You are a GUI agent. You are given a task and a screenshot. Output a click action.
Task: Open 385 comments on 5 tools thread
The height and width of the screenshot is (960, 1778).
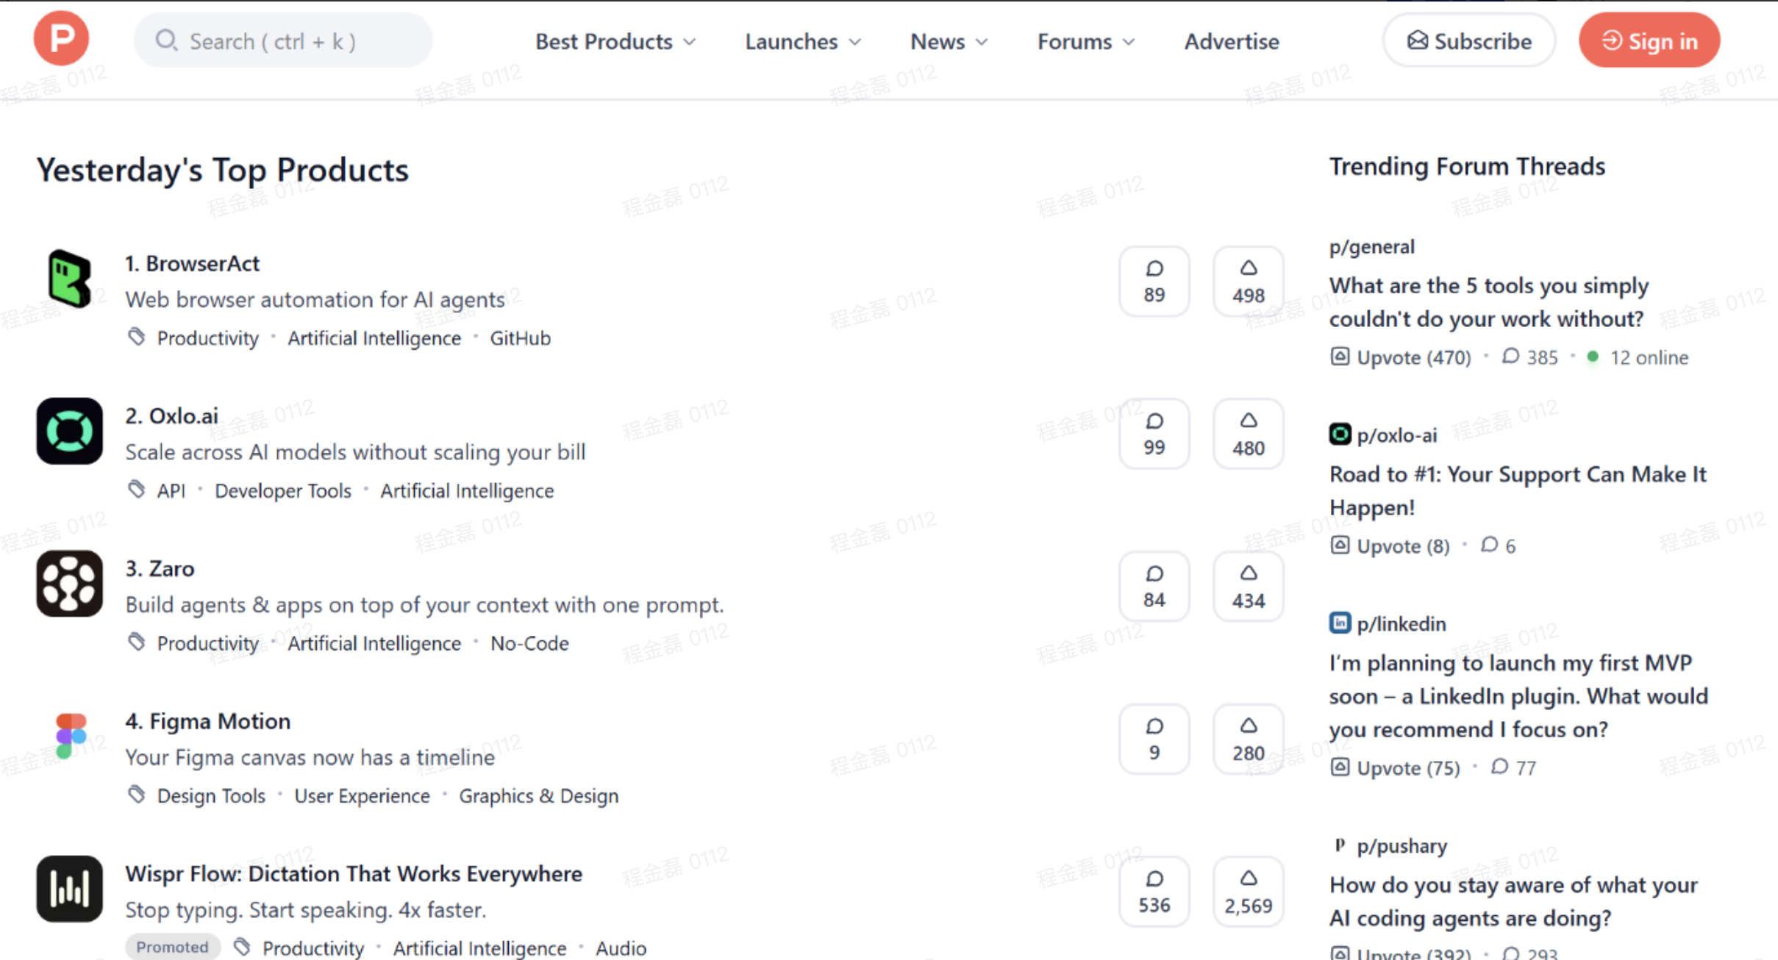point(1530,357)
